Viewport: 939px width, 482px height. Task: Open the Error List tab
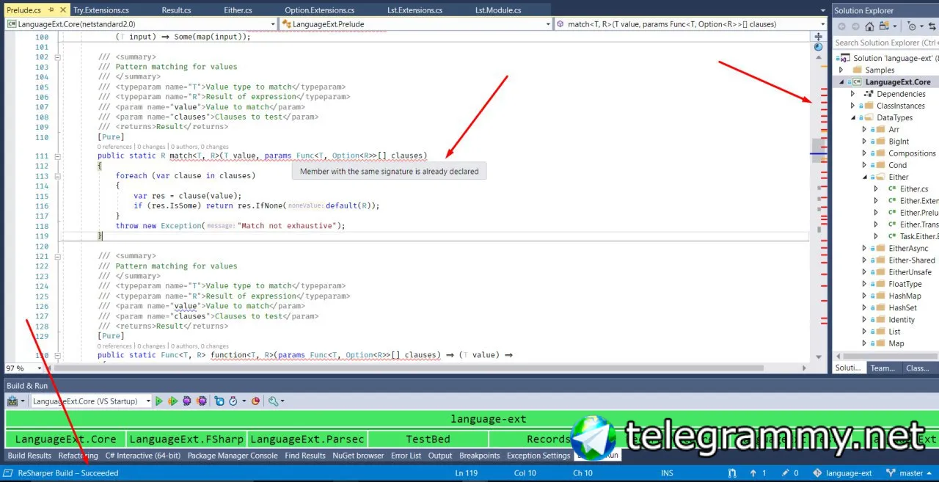pyautogui.click(x=406, y=456)
